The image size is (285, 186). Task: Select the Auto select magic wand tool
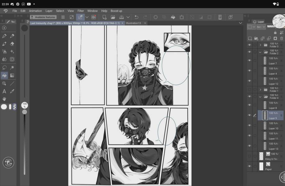point(12,67)
